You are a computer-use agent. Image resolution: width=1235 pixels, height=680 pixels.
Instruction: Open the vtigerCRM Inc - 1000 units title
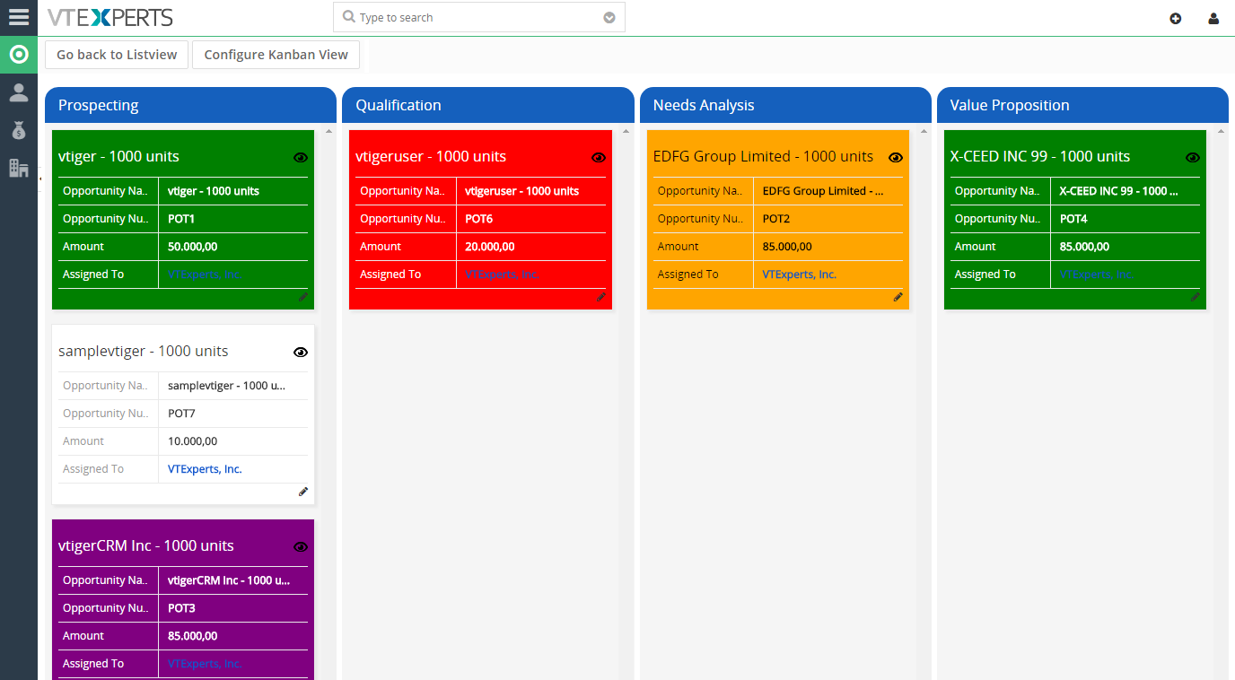point(146,545)
